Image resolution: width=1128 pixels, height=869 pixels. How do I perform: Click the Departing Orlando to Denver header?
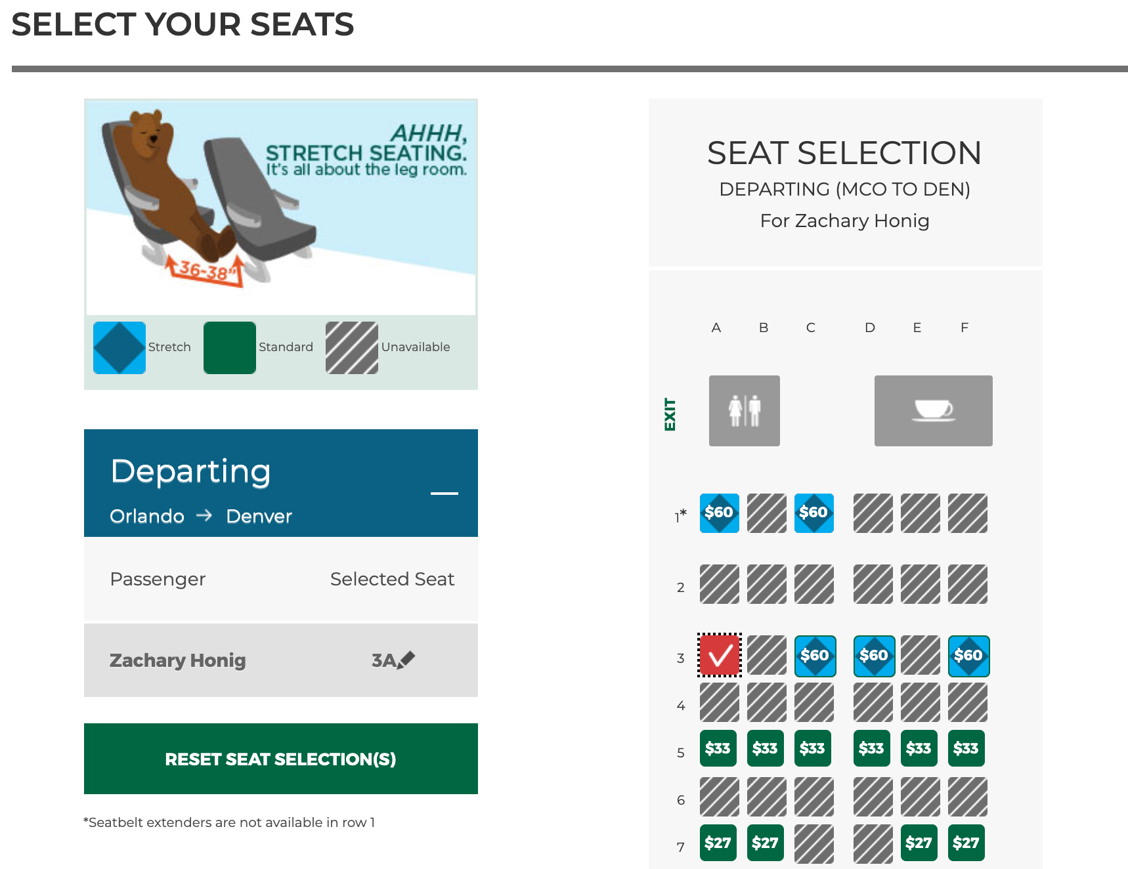pos(263,483)
